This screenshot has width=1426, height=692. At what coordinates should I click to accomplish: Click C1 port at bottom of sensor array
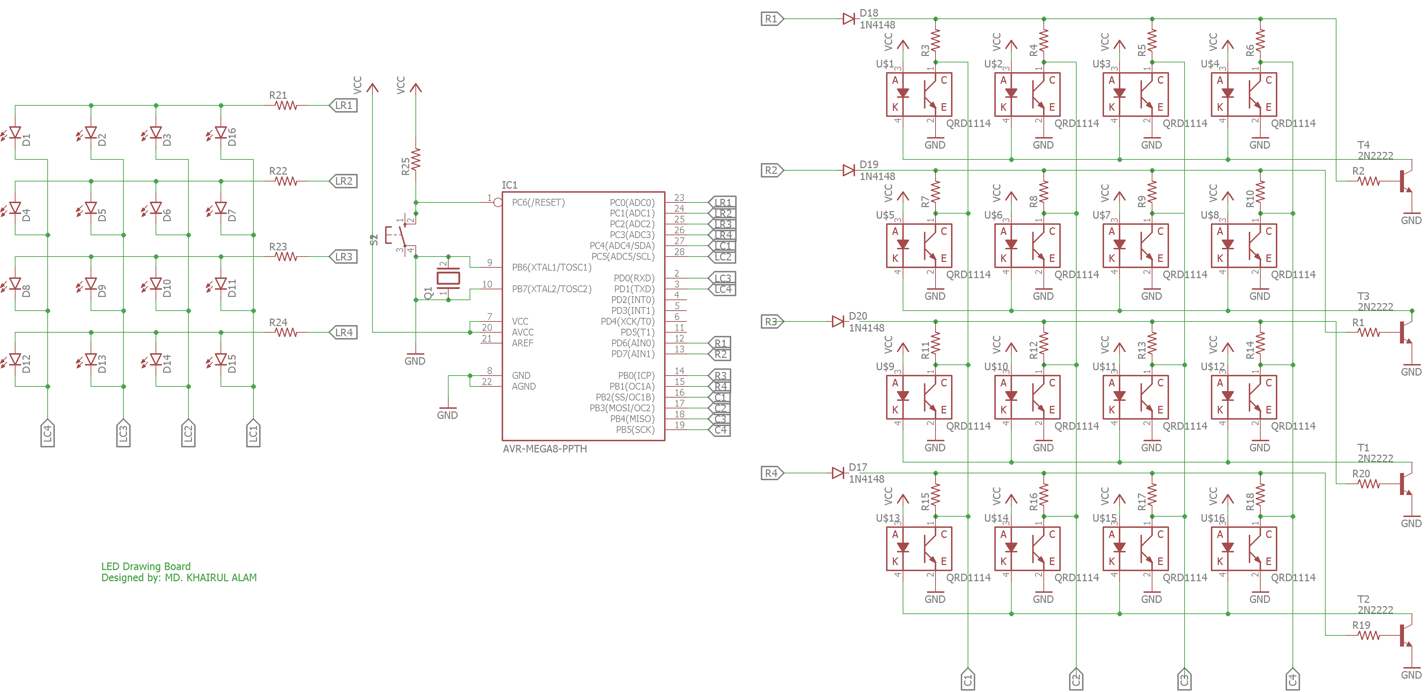click(x=968, y=678)
